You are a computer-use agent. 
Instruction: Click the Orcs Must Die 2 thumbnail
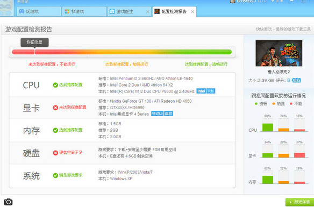tap(279, 53)
